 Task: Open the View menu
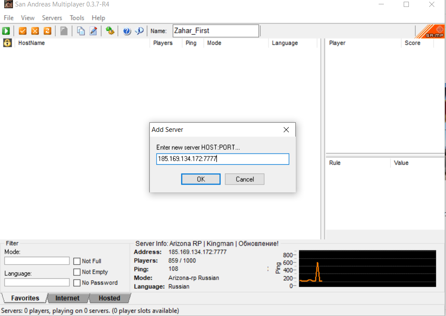tap(28, 18)
